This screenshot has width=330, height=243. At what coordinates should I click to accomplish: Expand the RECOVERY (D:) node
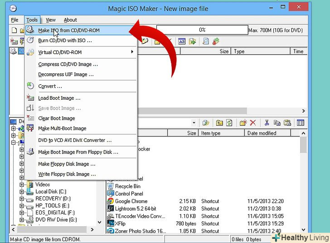[21, 199]
